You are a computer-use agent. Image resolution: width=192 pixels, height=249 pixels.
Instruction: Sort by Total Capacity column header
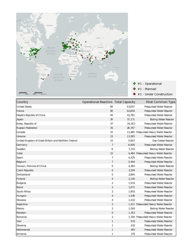coord(125,102)
